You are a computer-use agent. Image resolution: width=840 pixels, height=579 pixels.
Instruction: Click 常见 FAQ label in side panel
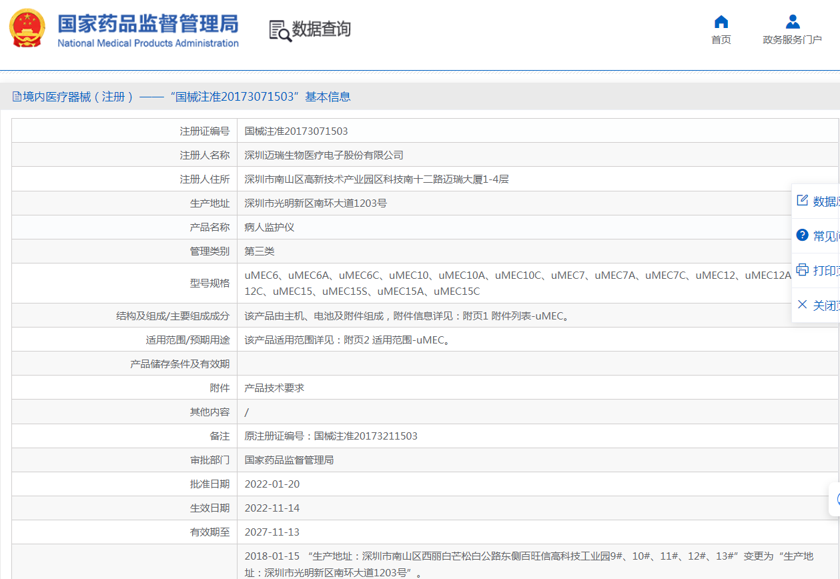pos(826,236)
